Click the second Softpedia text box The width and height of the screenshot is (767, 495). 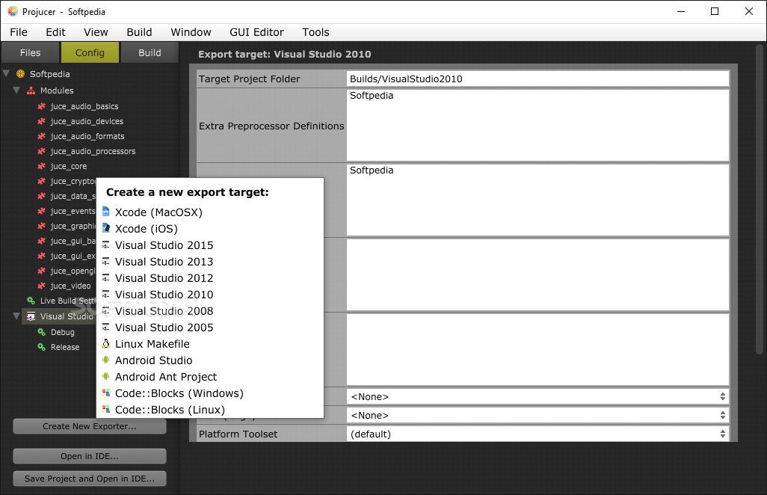[x=538, y=200]
